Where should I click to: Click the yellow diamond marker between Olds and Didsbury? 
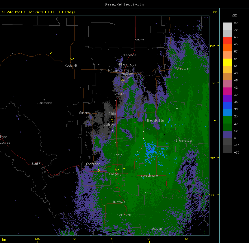click(112, 120)
